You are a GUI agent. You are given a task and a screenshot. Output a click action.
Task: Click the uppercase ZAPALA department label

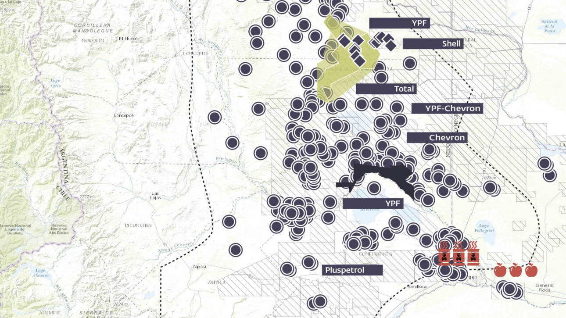pos(217,282)
